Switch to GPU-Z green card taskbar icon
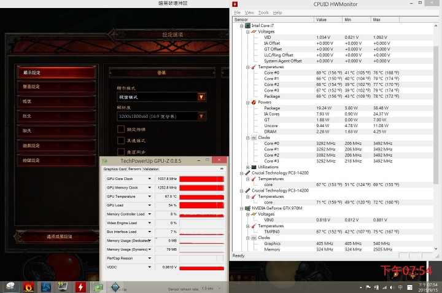The width and height of the screenshot is (442, 293). point(98,287)
